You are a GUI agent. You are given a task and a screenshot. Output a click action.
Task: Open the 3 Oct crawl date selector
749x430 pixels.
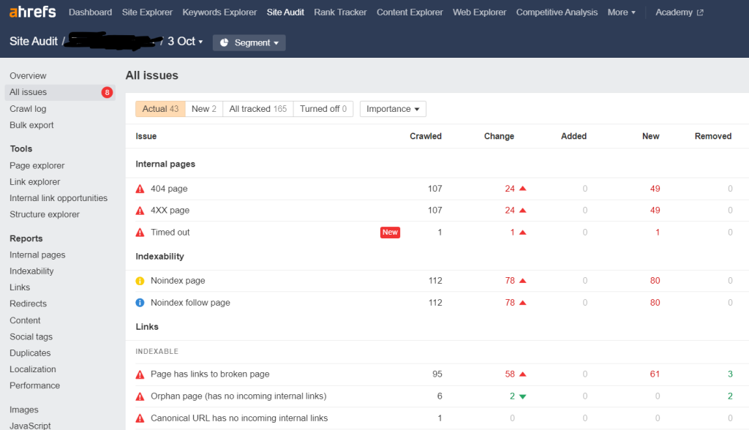(185, 42)
